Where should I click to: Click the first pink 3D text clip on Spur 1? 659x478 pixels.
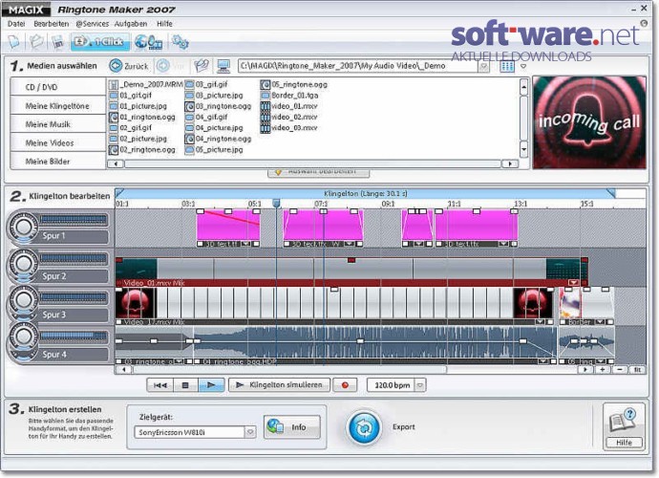tap(228, 226)
